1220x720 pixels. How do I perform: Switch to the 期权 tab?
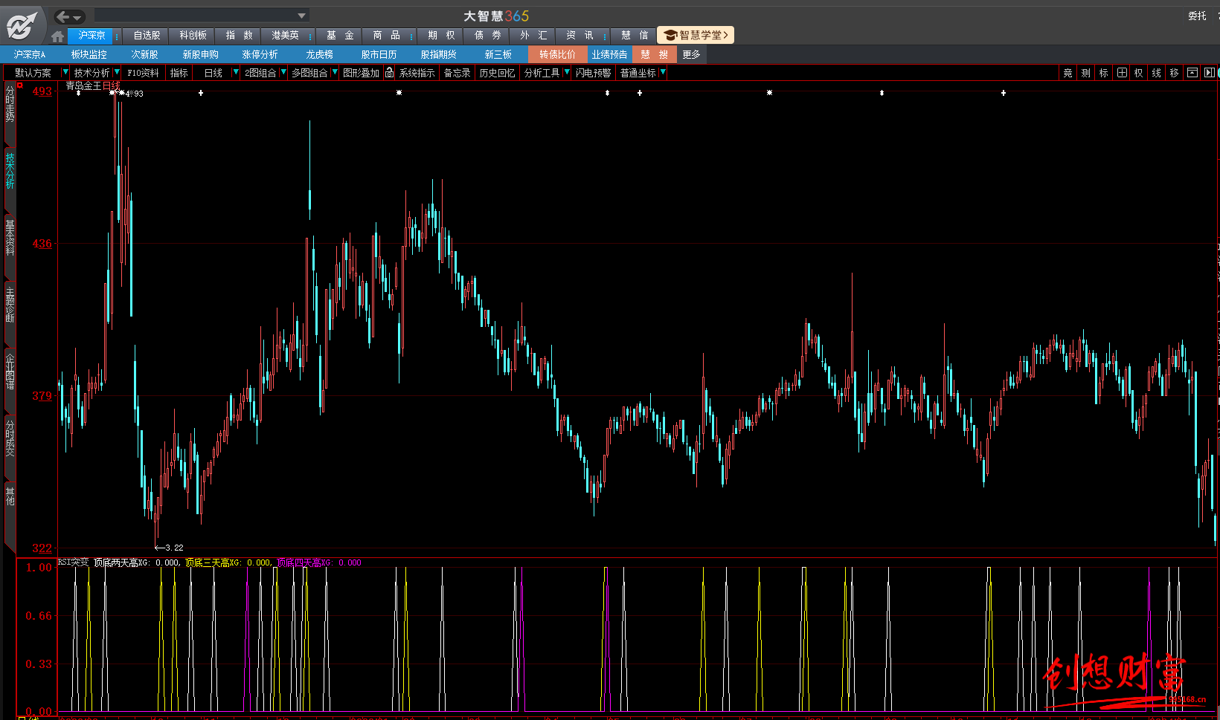(x=441, y=35)
